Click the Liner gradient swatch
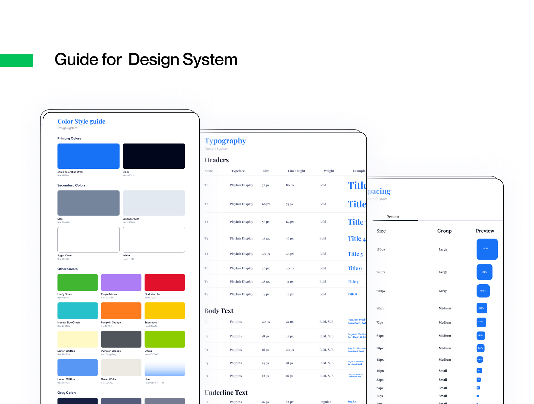The width and height of the screenshot is (534, 404). [165, 367]
